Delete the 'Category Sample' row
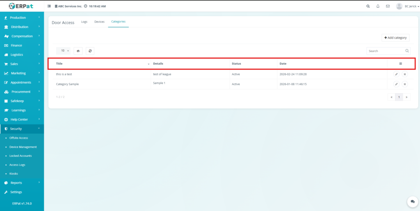This screenshot has width=420, height=211. [404, 84]
